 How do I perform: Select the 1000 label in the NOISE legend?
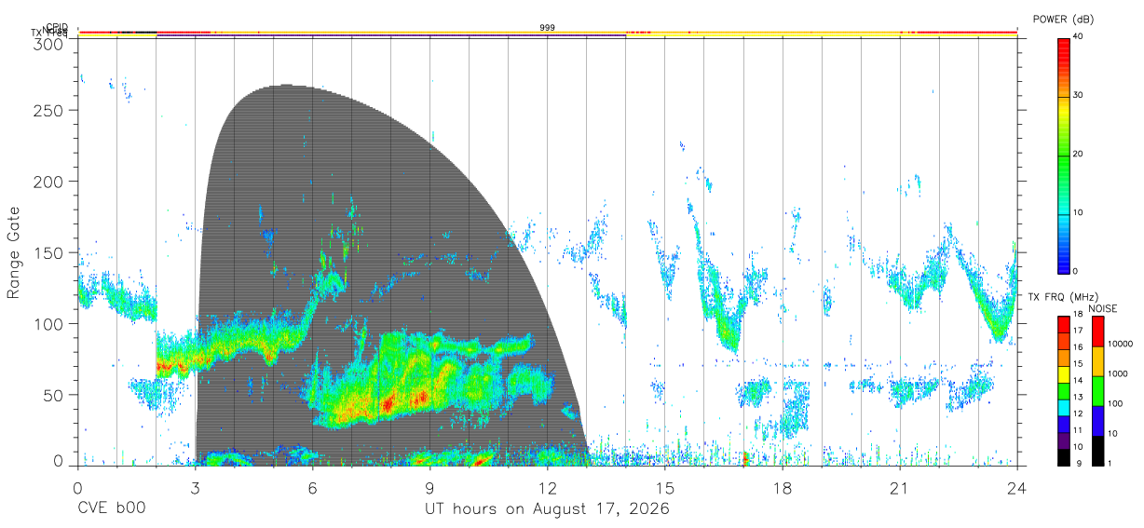pos(1119,373)
